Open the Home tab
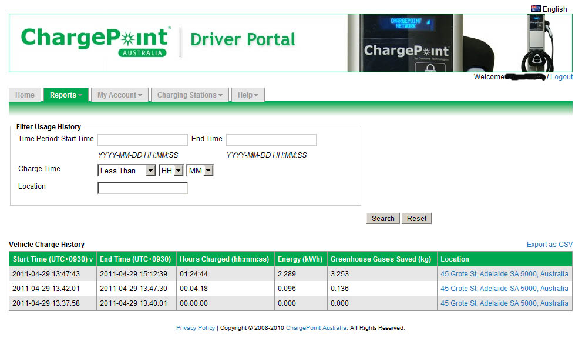This screenshot has width=582, height=341. (x=25, y=95)
